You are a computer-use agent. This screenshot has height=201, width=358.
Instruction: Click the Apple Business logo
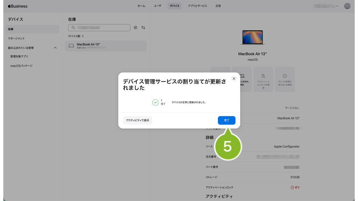tap(17, 6)
